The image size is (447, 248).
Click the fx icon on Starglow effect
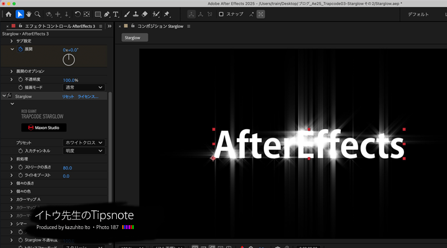point(9,96)
